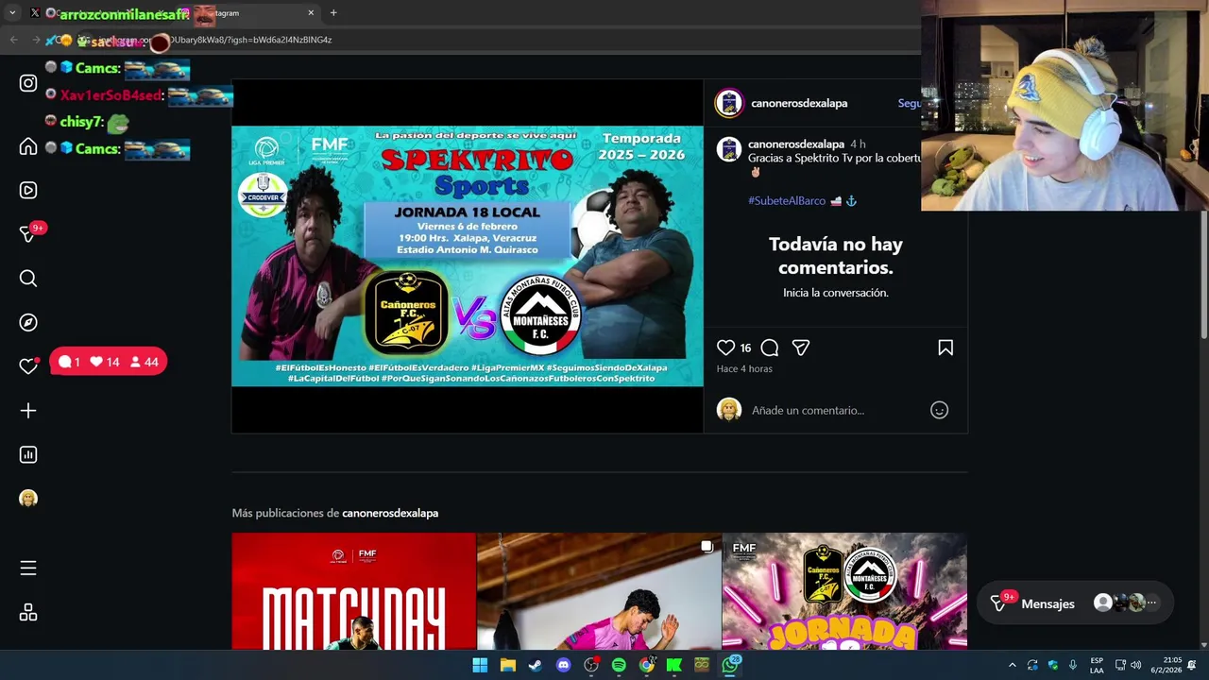This screenshot has width=1209, height=680.
Task: Open Messages icon in left sidebar
Action: click(28, 234)
